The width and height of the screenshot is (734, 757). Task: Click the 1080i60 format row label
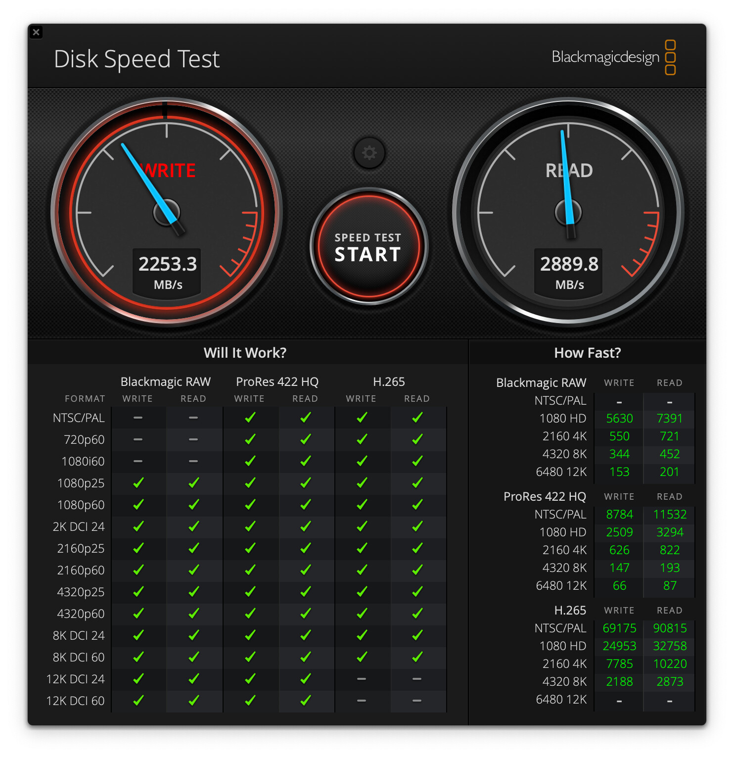coord(83,462)
